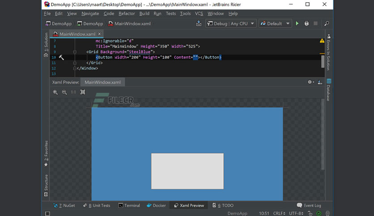Open the Help menu

233,13
